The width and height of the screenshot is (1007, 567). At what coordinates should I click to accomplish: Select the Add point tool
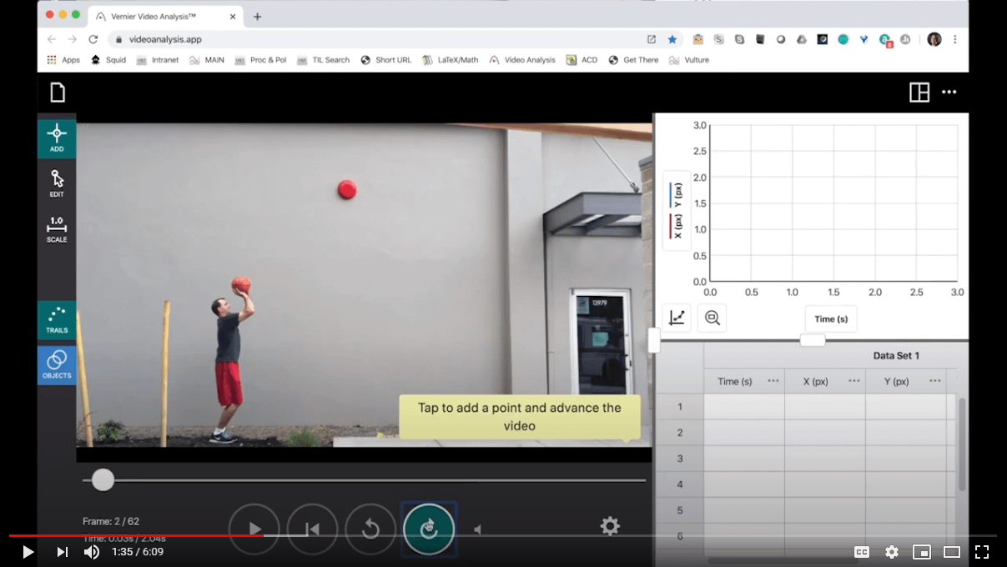[x=56, y=138]
